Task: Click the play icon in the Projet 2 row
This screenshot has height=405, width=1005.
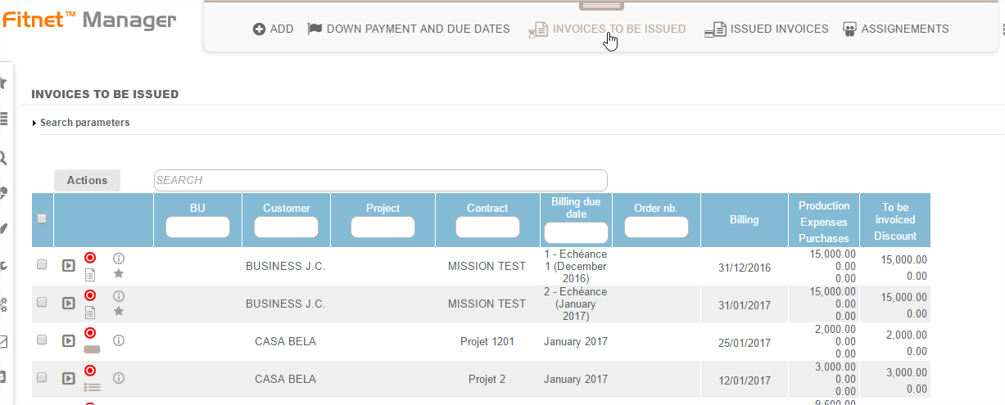Action: pos(69,378)
